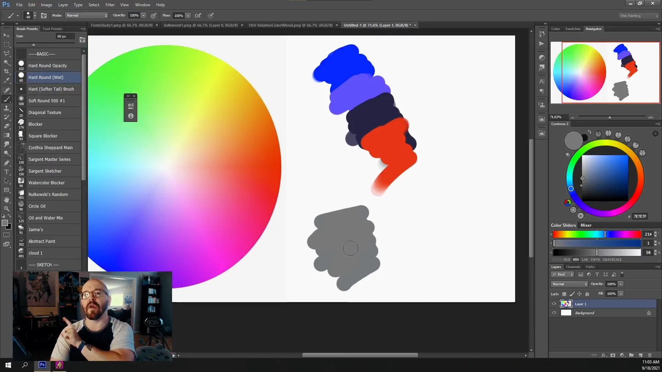The image size is (662, 372).
Task: Switch to the Mixer panel
Action: click(586, 225)
